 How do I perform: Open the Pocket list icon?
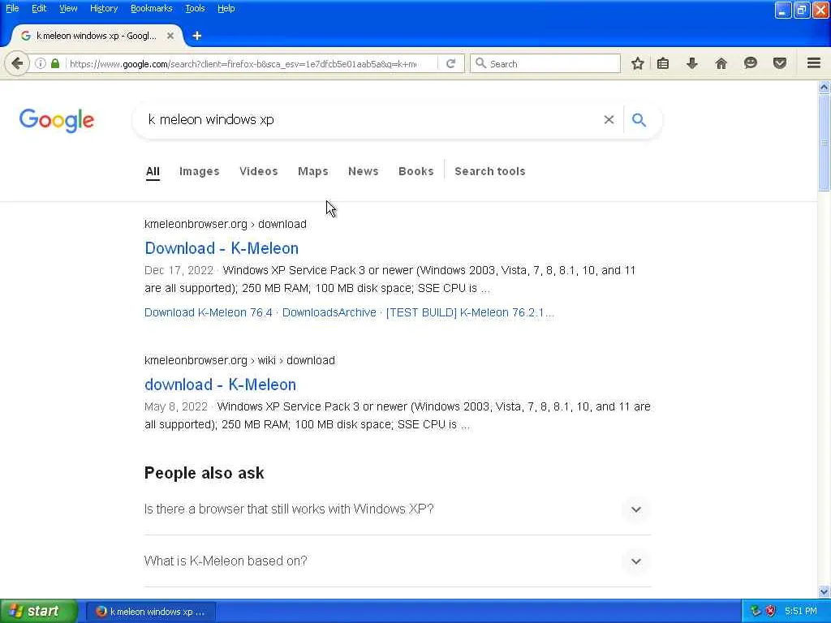click(x=780, y=63)
